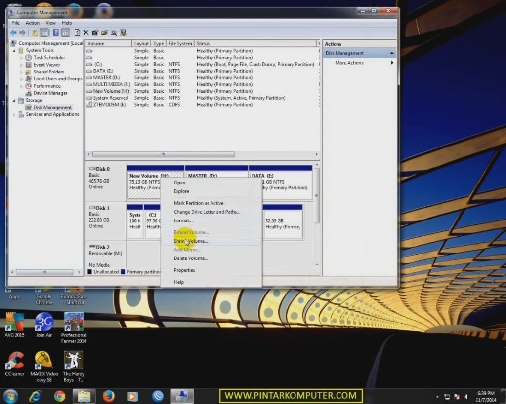Expand Local Users and Groups arrow
The image size is (506, 404).
point(21,79)
